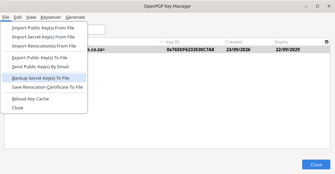Toggle the name column sort chevron
Viewport: 335px width, 174px height.
pos(161,42)
